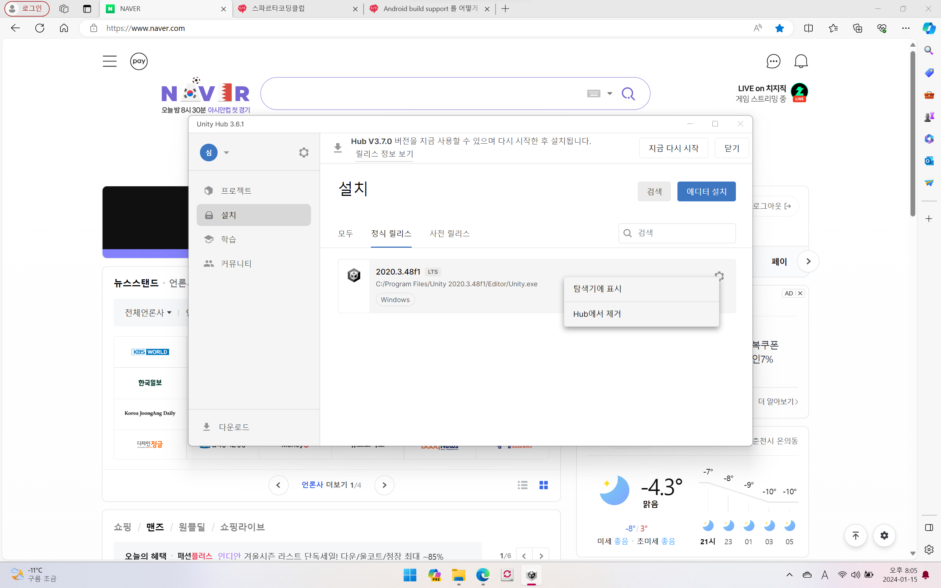
Task: Choose 탐색기에 표시 from context menu
Action: (x=641, y=289)
